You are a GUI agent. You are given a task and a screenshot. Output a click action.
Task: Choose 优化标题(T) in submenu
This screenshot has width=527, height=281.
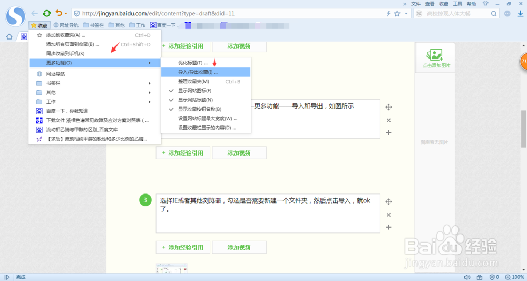pos(206,63)
